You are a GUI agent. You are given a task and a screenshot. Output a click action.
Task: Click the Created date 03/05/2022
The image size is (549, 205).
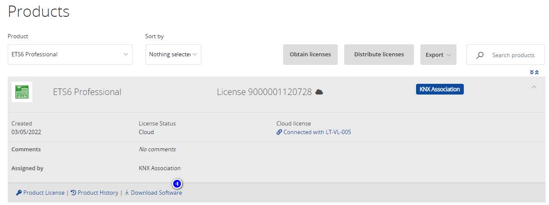point(26,132)
